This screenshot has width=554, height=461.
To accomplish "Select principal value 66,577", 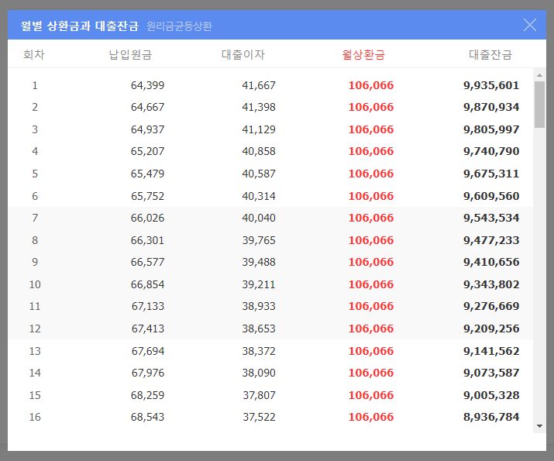I will click(148, 262).
